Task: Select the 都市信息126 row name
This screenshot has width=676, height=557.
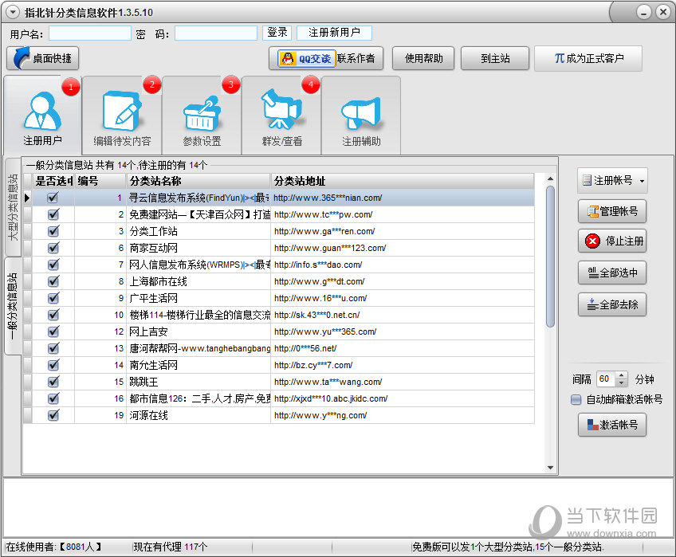Action: click(199, 398)
